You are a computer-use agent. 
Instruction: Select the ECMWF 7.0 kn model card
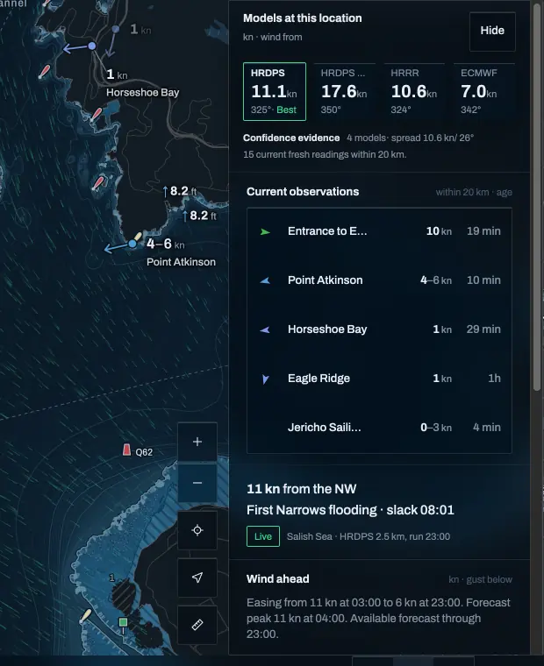(x=484, y=91)
